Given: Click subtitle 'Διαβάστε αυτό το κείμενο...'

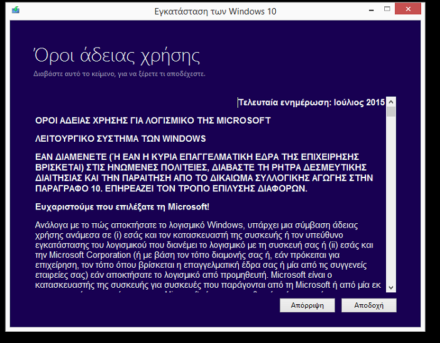Looking at the screenshot, I should 119,74.
